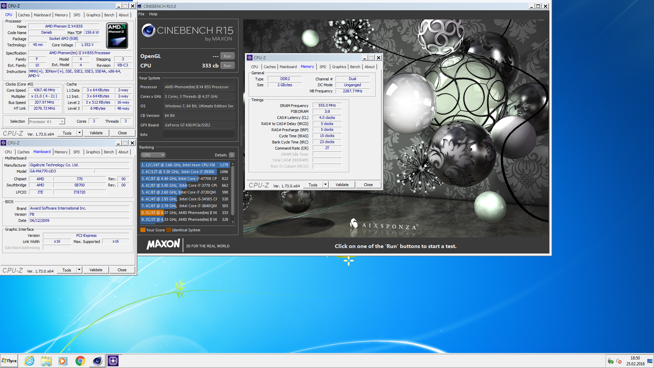654x368 pixels.
Task: Click the Tools button in the CPU-Z Mainboard window
Action: (x=67, y=270)
